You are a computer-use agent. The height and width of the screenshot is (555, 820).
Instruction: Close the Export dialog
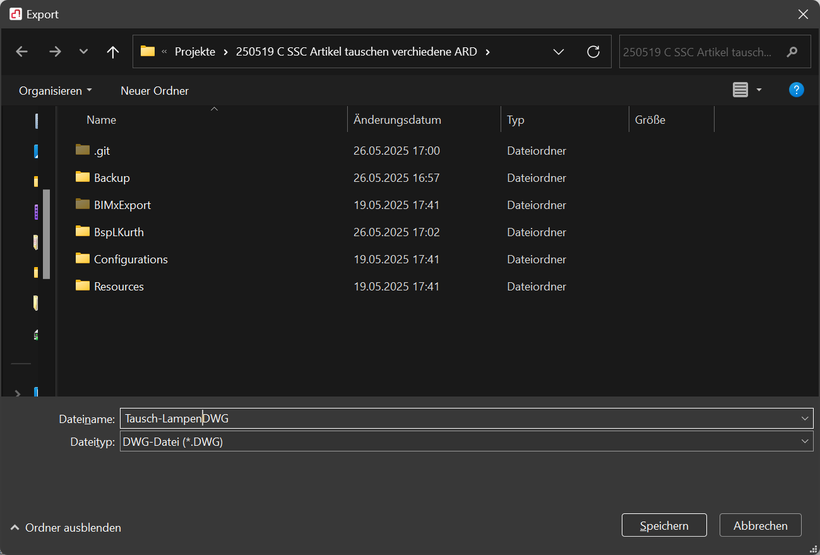(803, 14)
